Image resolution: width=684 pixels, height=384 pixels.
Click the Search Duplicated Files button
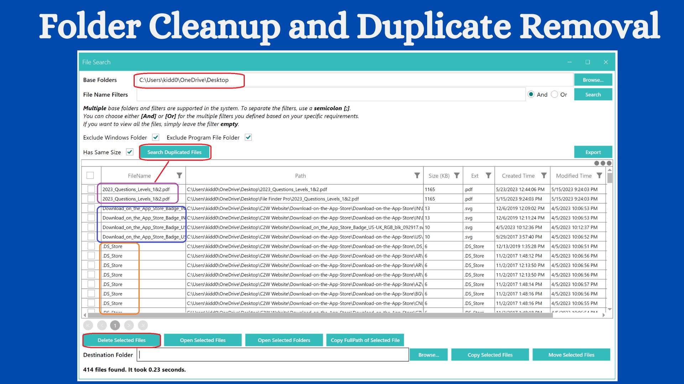point(175,152)
